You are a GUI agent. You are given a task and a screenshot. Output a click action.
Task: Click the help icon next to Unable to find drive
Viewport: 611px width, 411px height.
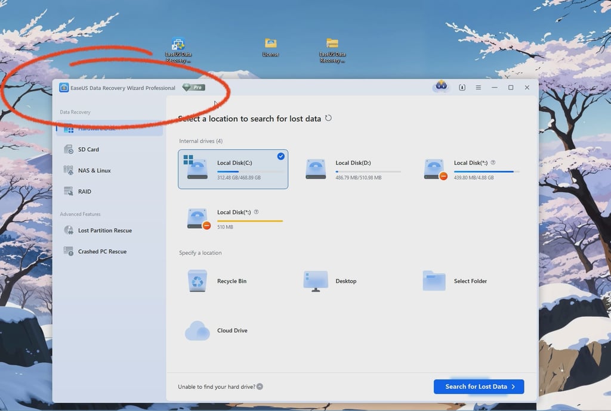click(260, 387)
